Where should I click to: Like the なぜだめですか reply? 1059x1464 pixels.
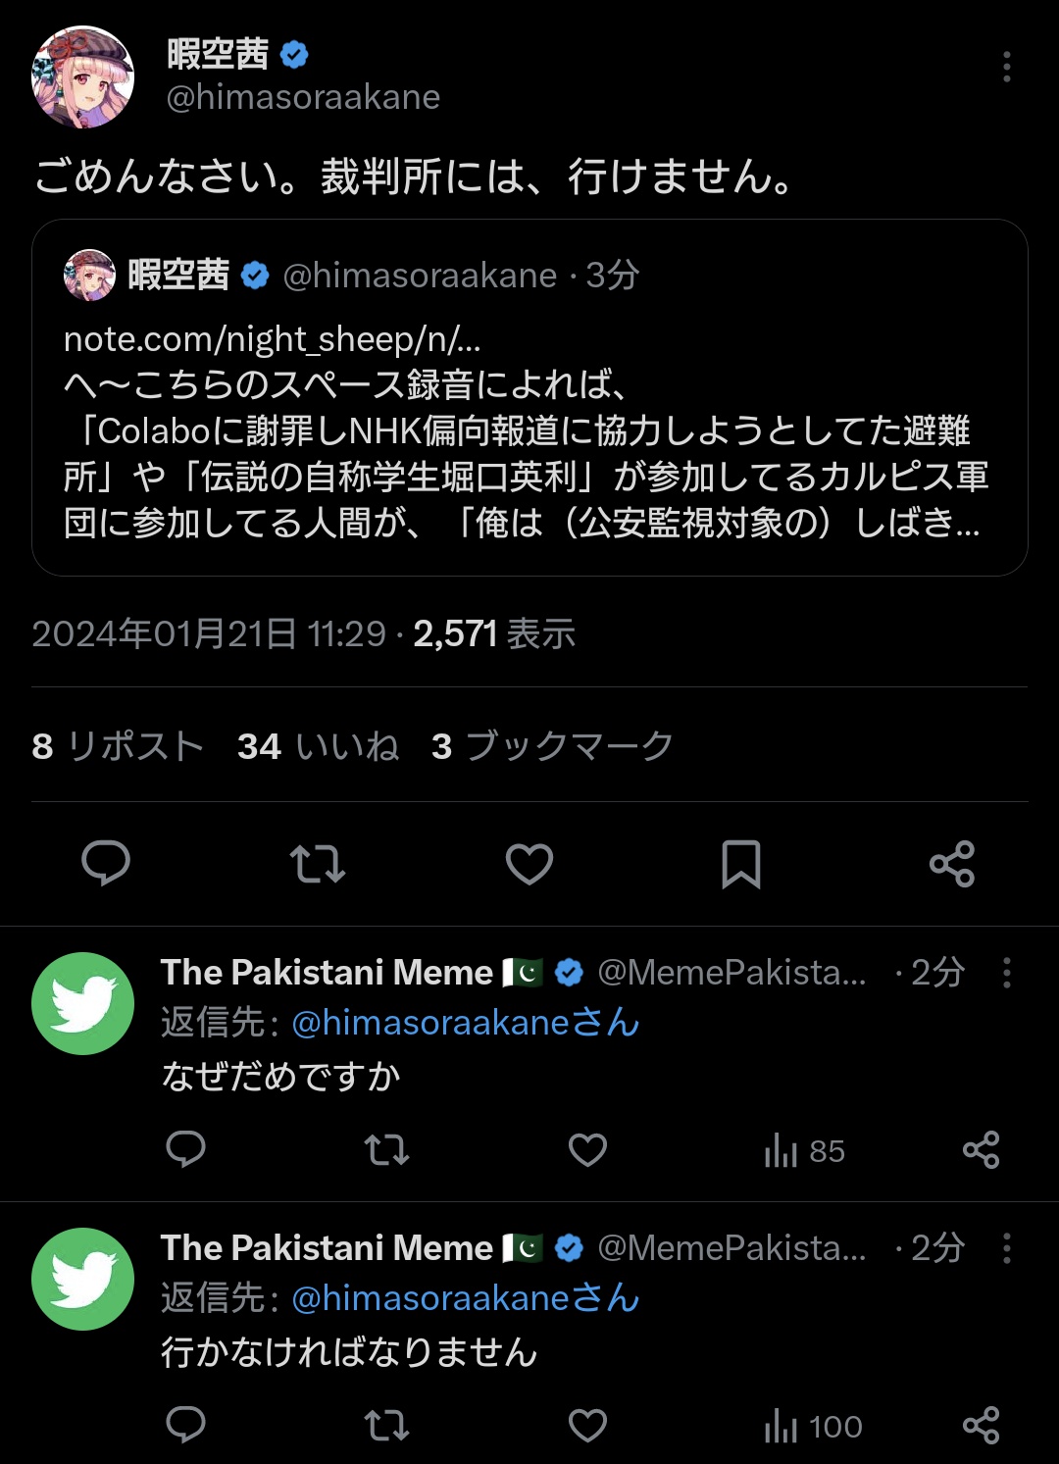(587, 1149)
